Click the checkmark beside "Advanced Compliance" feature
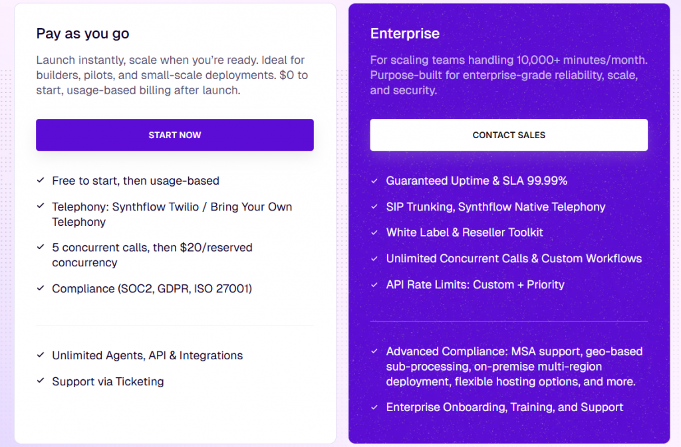The width and height of the screenshot is (681, 447). (x=375, y=351)
